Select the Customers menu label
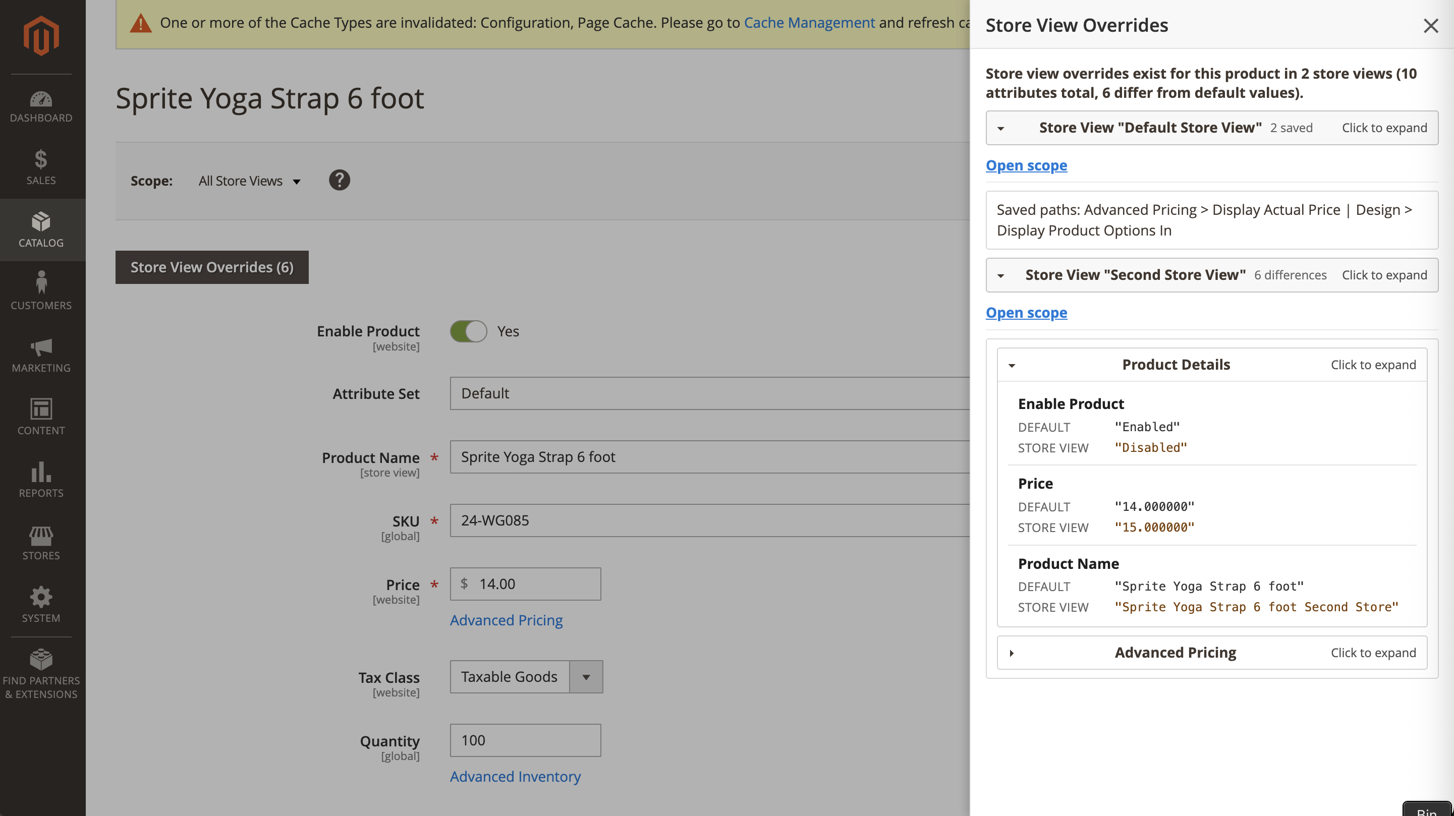Viewport: 1454px width, 816px height. [41, 305]
